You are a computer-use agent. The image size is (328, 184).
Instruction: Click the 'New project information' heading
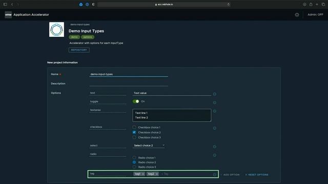[63, 62]
